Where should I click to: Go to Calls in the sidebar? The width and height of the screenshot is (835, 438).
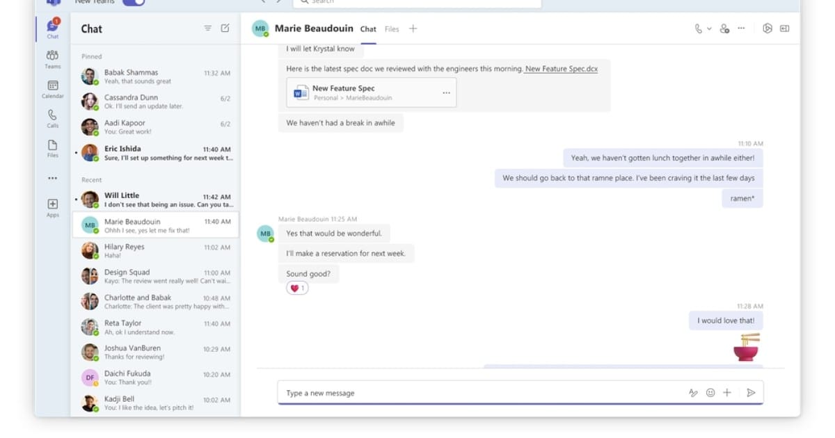coord(52,118)
